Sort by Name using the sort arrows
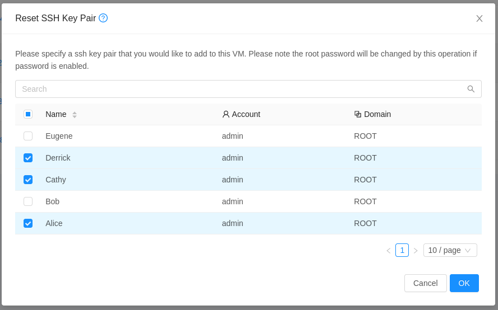This screenshot has height=310, width=498. [x=75, y=114]
